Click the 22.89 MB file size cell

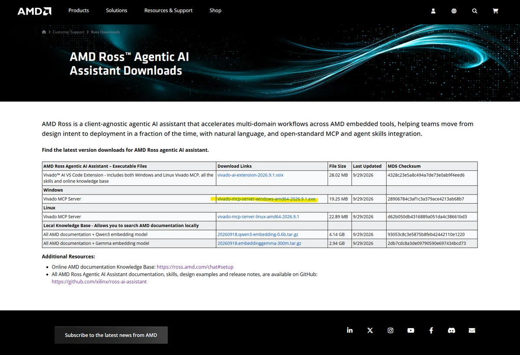point(339,217)
